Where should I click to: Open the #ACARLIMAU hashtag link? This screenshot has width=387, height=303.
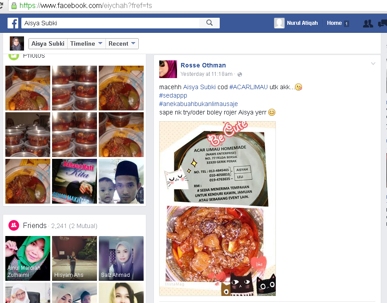[x=249, y=87]
